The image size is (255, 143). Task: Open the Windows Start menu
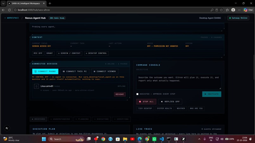click(x=44, y=139)
